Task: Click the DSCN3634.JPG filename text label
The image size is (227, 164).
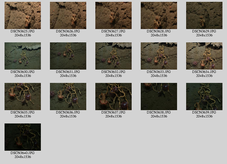Action: click(x=204, y=72)
